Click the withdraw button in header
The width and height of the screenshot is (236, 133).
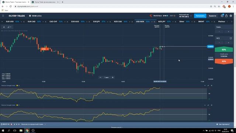click(x=212, y=16)
